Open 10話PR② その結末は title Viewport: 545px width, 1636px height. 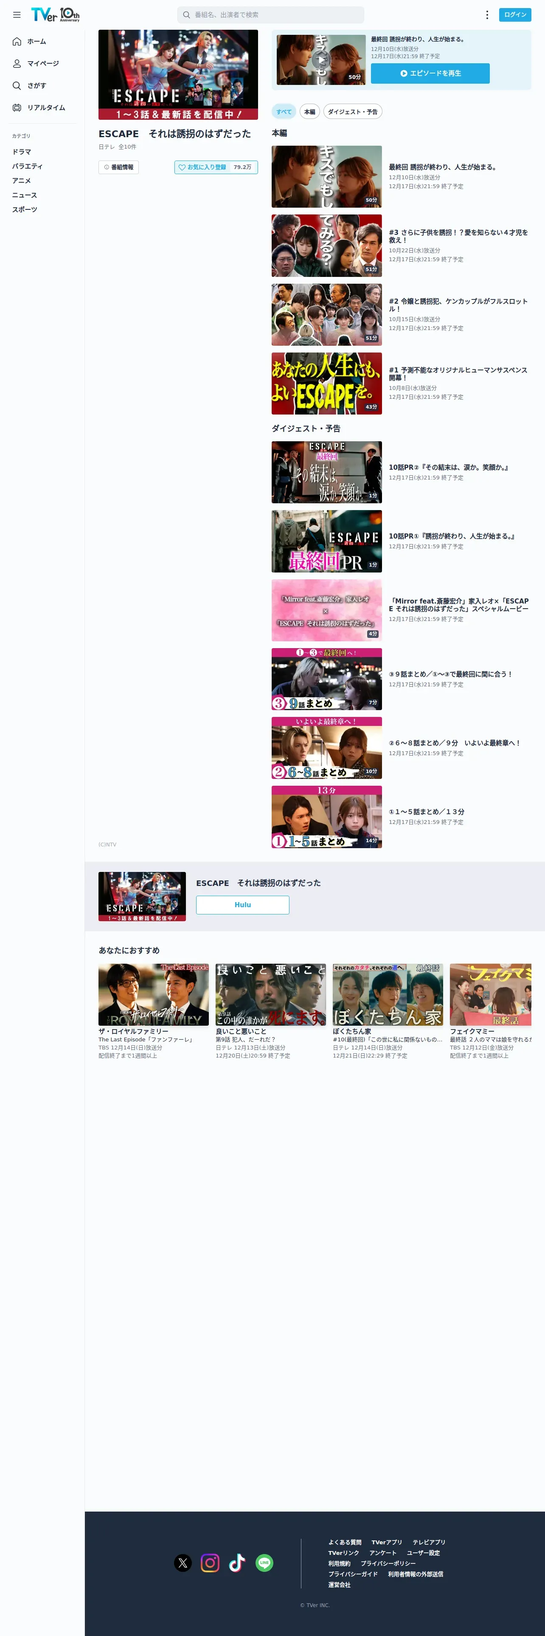point(449,468)
